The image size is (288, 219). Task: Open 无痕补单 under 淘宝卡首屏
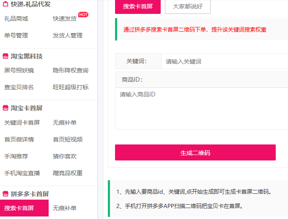[65, 123]
